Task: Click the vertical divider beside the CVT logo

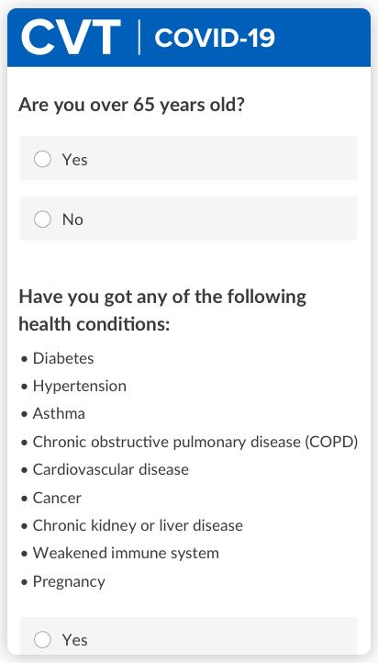Action: point(139,38)
